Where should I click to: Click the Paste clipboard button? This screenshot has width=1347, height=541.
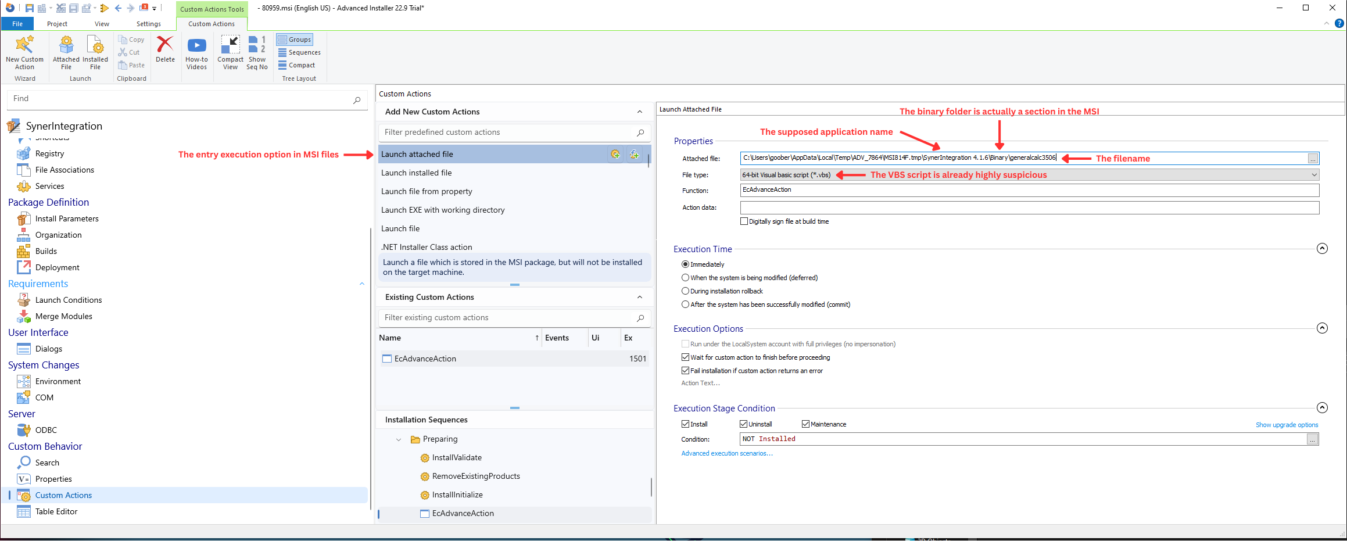(131, 65)
